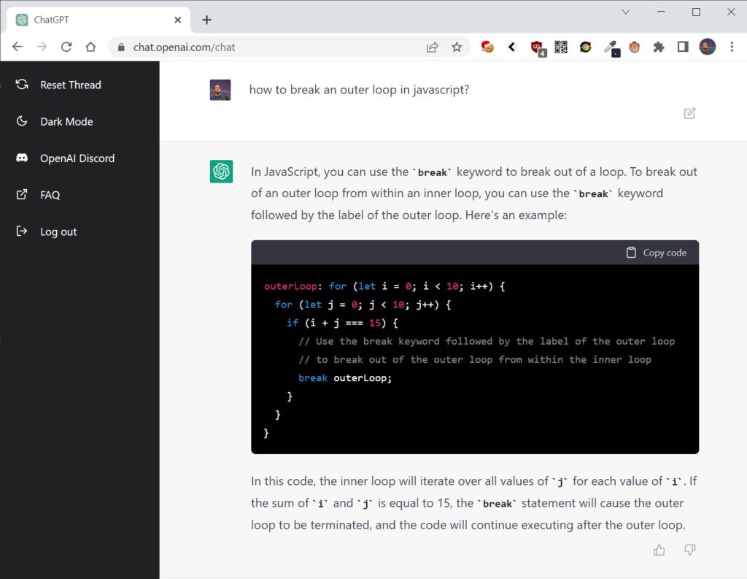
Task: Open the Chrome profile avatar menu
Action: tap(707, 46)
